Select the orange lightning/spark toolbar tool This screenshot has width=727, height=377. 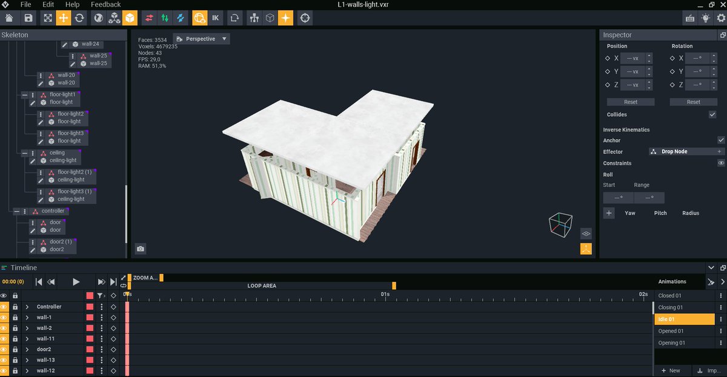coord(286,18)
